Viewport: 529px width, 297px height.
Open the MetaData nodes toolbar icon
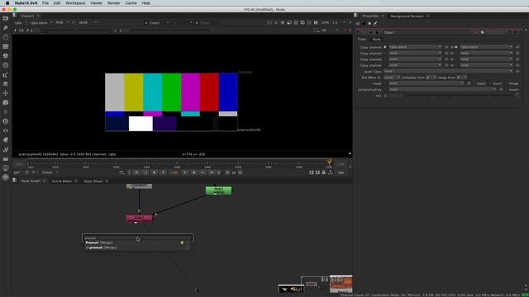click(6, 140)
